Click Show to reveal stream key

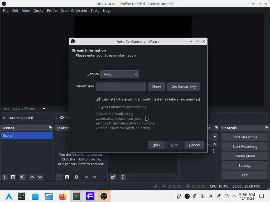(156, 87)
